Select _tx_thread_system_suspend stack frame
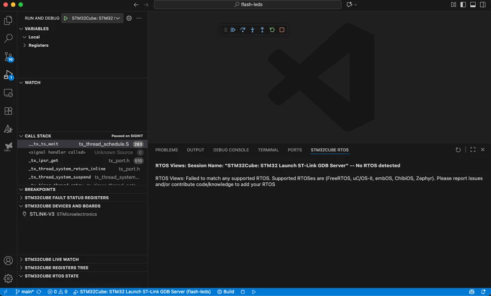491x296 pixels. click(x=83, y=178)
